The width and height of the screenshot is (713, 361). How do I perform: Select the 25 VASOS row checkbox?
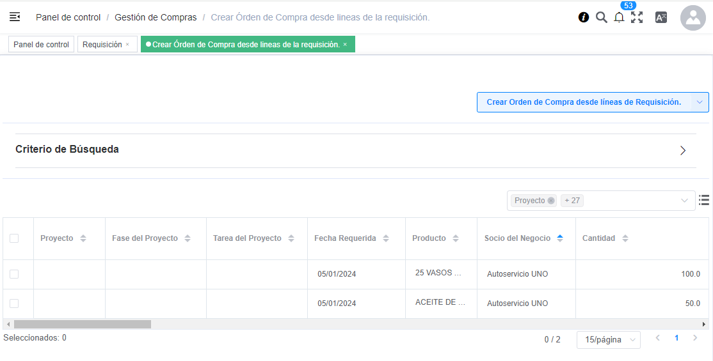point(14,274)
